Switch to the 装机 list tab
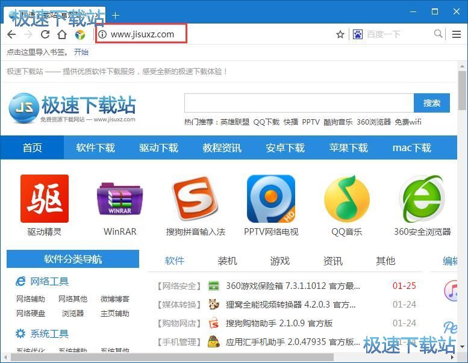Screen dimensions: 468x363 (x=227, y=261)
